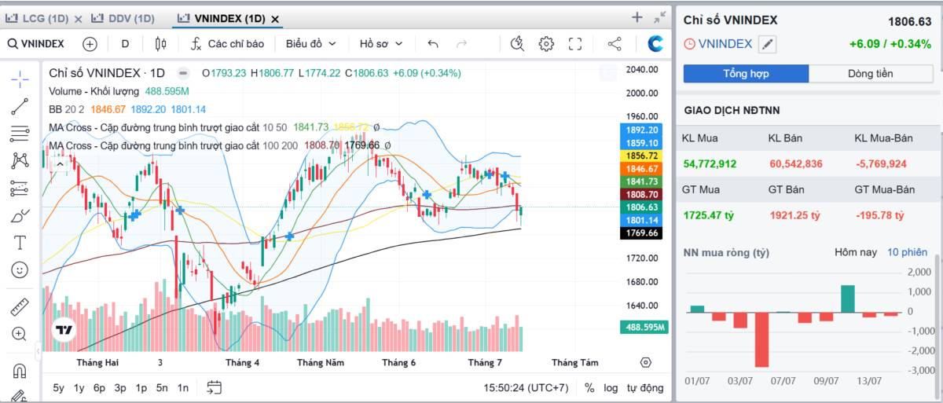Set range to 5y
This screenshot has height=403, width=943.
(x=59, y=387)
